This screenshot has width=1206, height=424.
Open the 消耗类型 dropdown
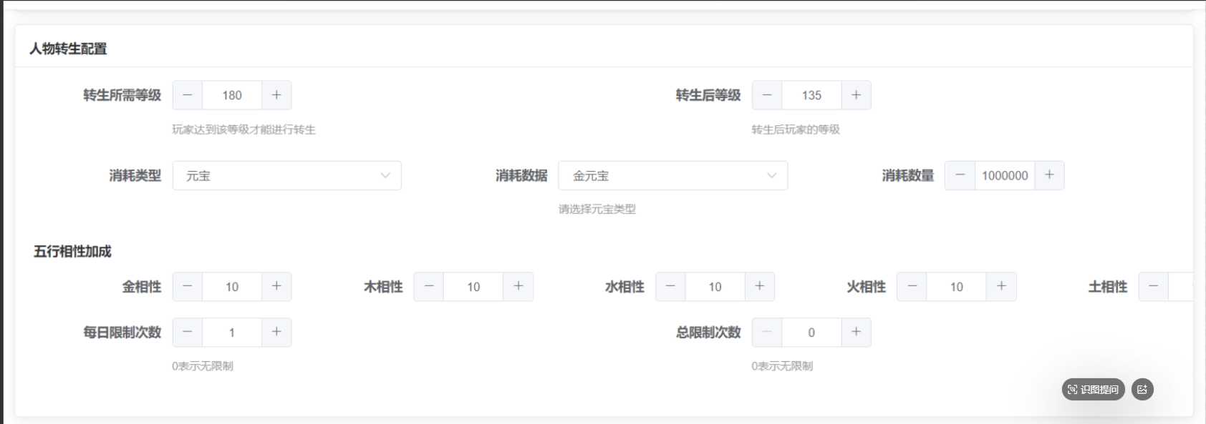coord(286,176)
